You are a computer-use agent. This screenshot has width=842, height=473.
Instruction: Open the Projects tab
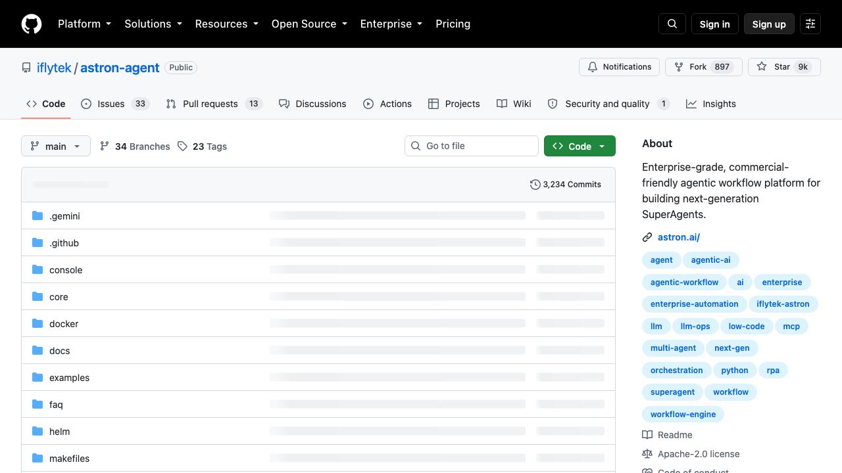[454, 104]
